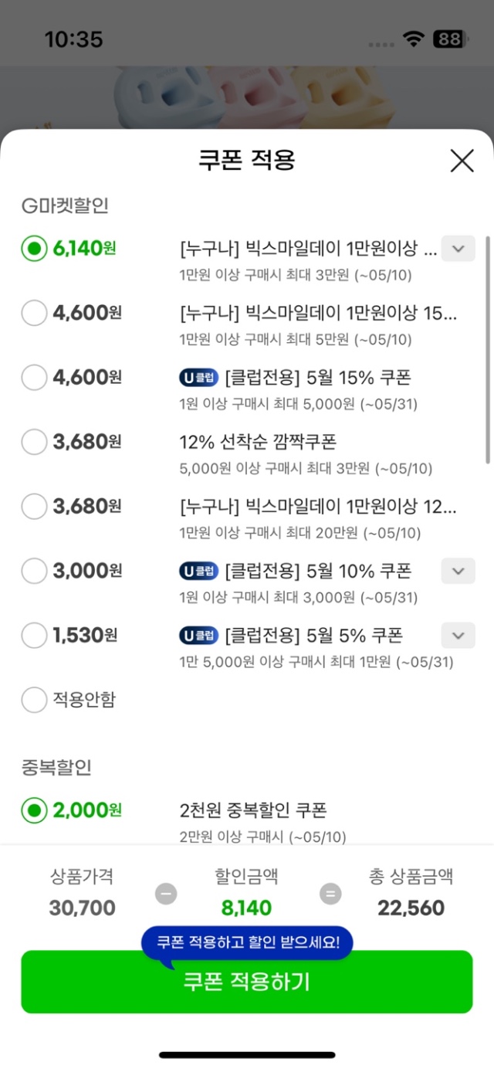
Task: Select the 1,530원 5월 5% coupon radio
Action: pos(34,636)
